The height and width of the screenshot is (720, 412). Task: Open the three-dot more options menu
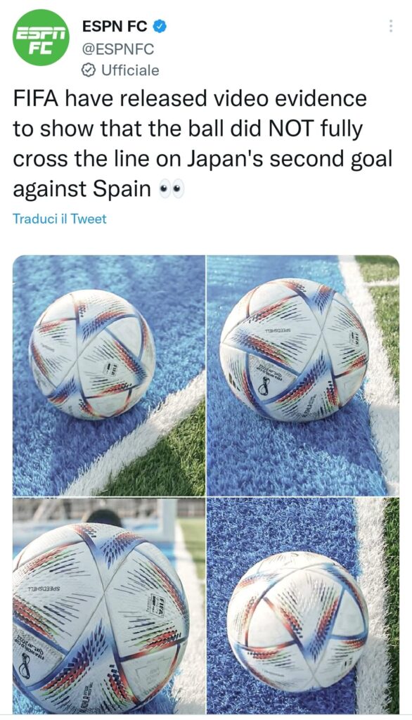pyautogui.click(x=390, y=26)
